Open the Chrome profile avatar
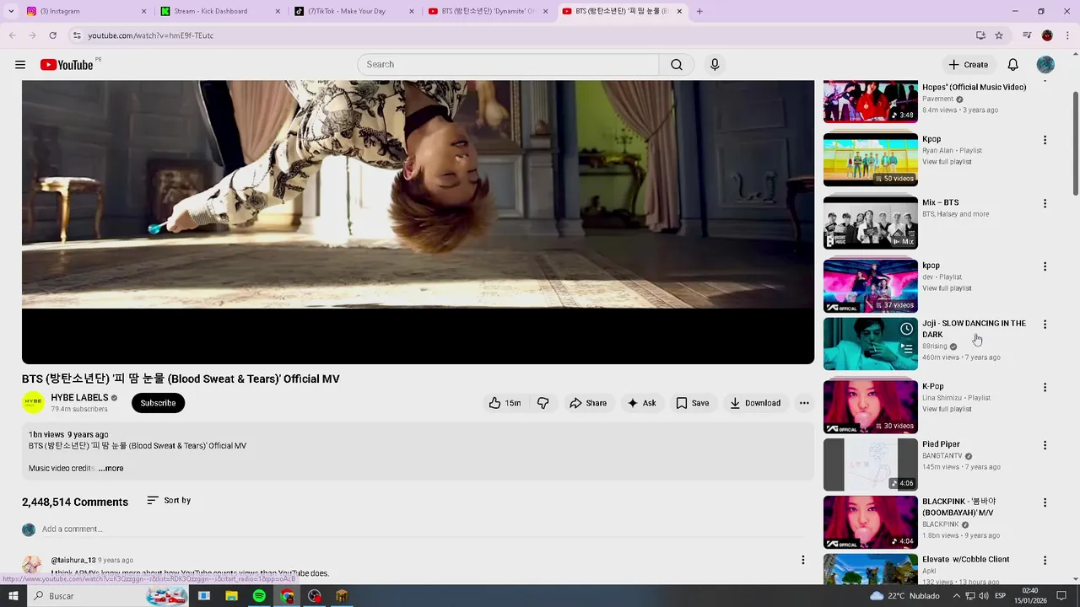 (x=1047, y=35)
